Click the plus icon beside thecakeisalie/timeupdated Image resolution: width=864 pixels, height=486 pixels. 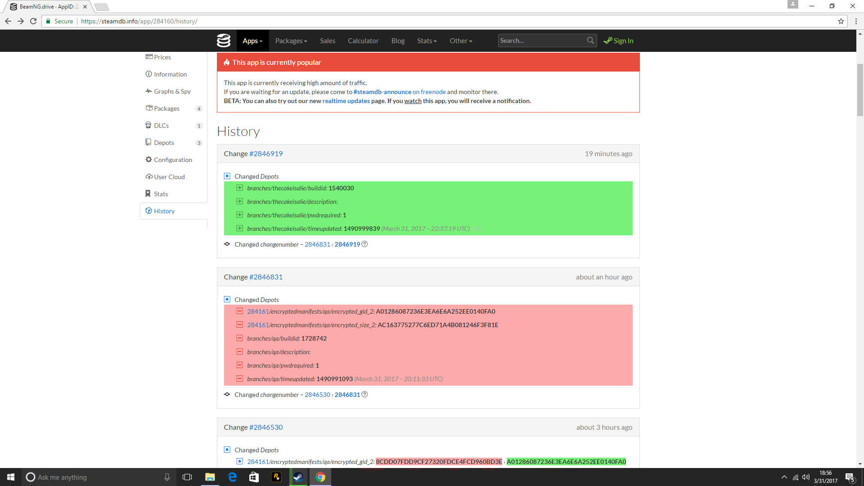coord(239,229)
